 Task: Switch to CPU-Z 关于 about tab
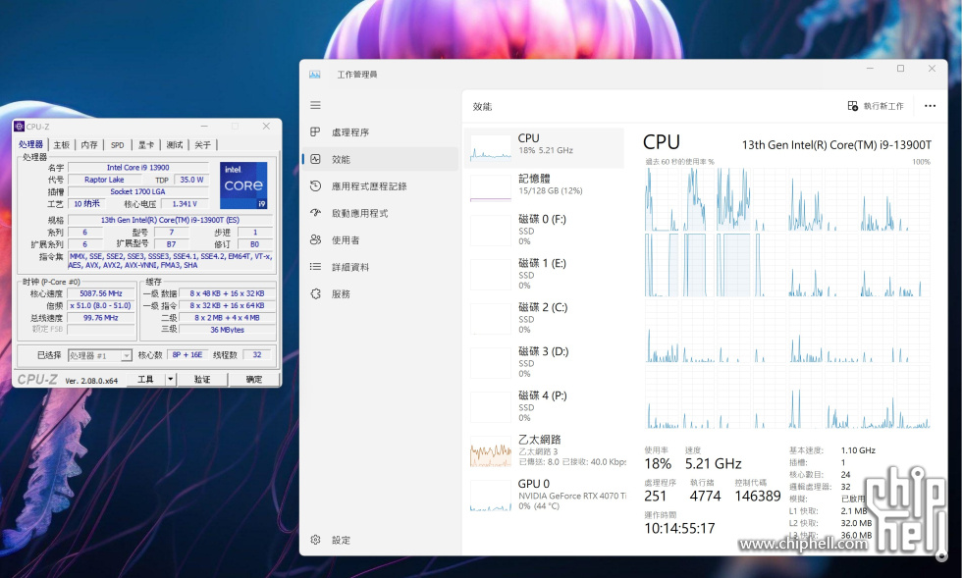click(x=202, y=145)
